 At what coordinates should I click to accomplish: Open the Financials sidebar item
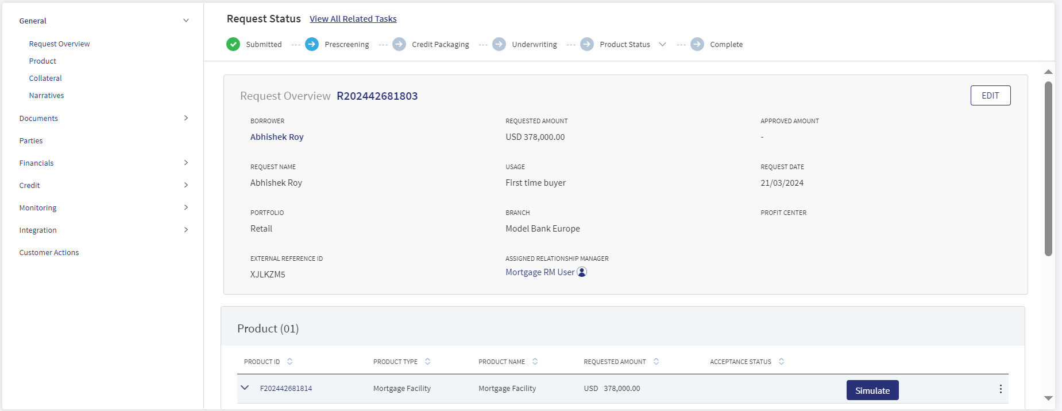(x=36, y=163)
